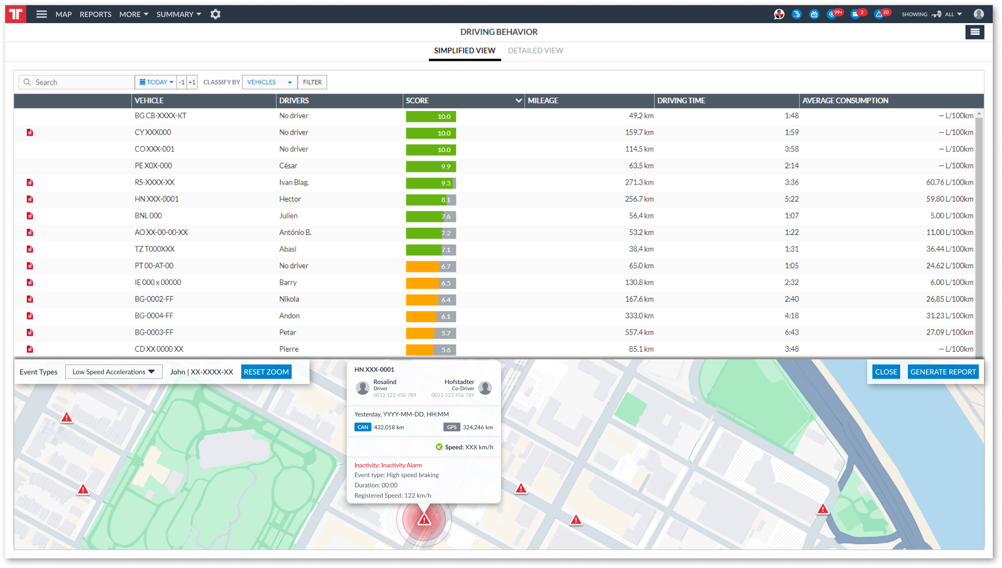Open the settings gear icon
The width and height of the screenshot is (1002, 568).
coord(216,14)
